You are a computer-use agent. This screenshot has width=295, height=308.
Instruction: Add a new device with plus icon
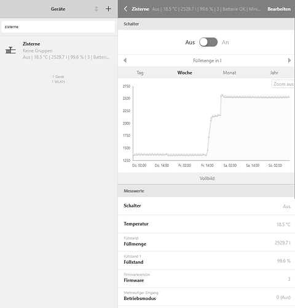point(108,9)
